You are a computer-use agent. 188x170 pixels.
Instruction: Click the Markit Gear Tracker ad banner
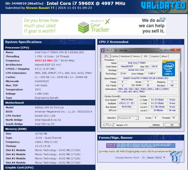tap(94, 26)
